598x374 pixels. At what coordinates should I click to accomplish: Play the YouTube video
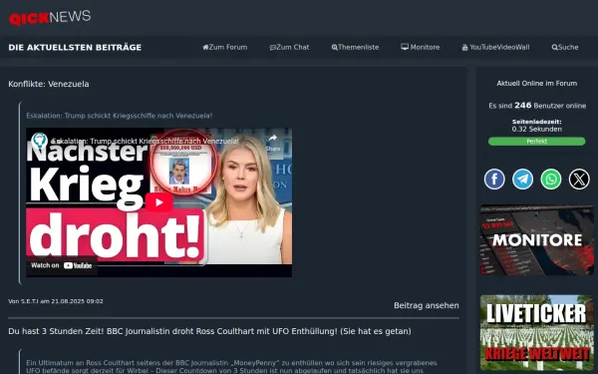point(159,201)
